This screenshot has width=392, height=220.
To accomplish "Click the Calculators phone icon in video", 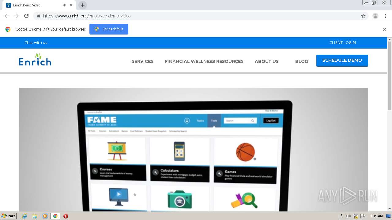I will (x=179, y=151).
